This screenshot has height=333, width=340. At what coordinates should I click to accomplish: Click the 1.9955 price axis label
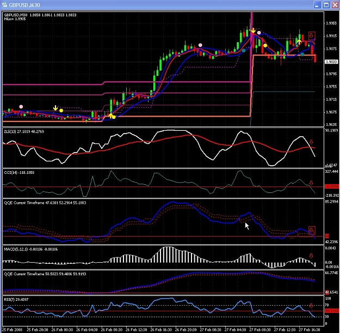pos(331,23)
